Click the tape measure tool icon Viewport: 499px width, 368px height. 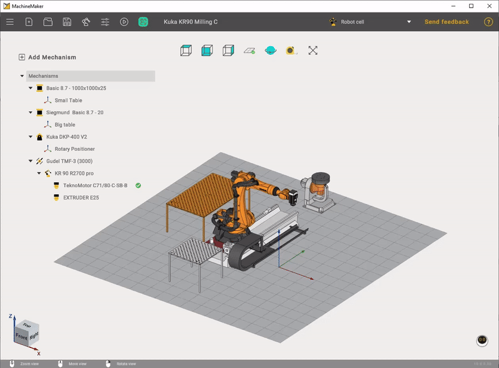pyautogui.click(x=291, y=51)
